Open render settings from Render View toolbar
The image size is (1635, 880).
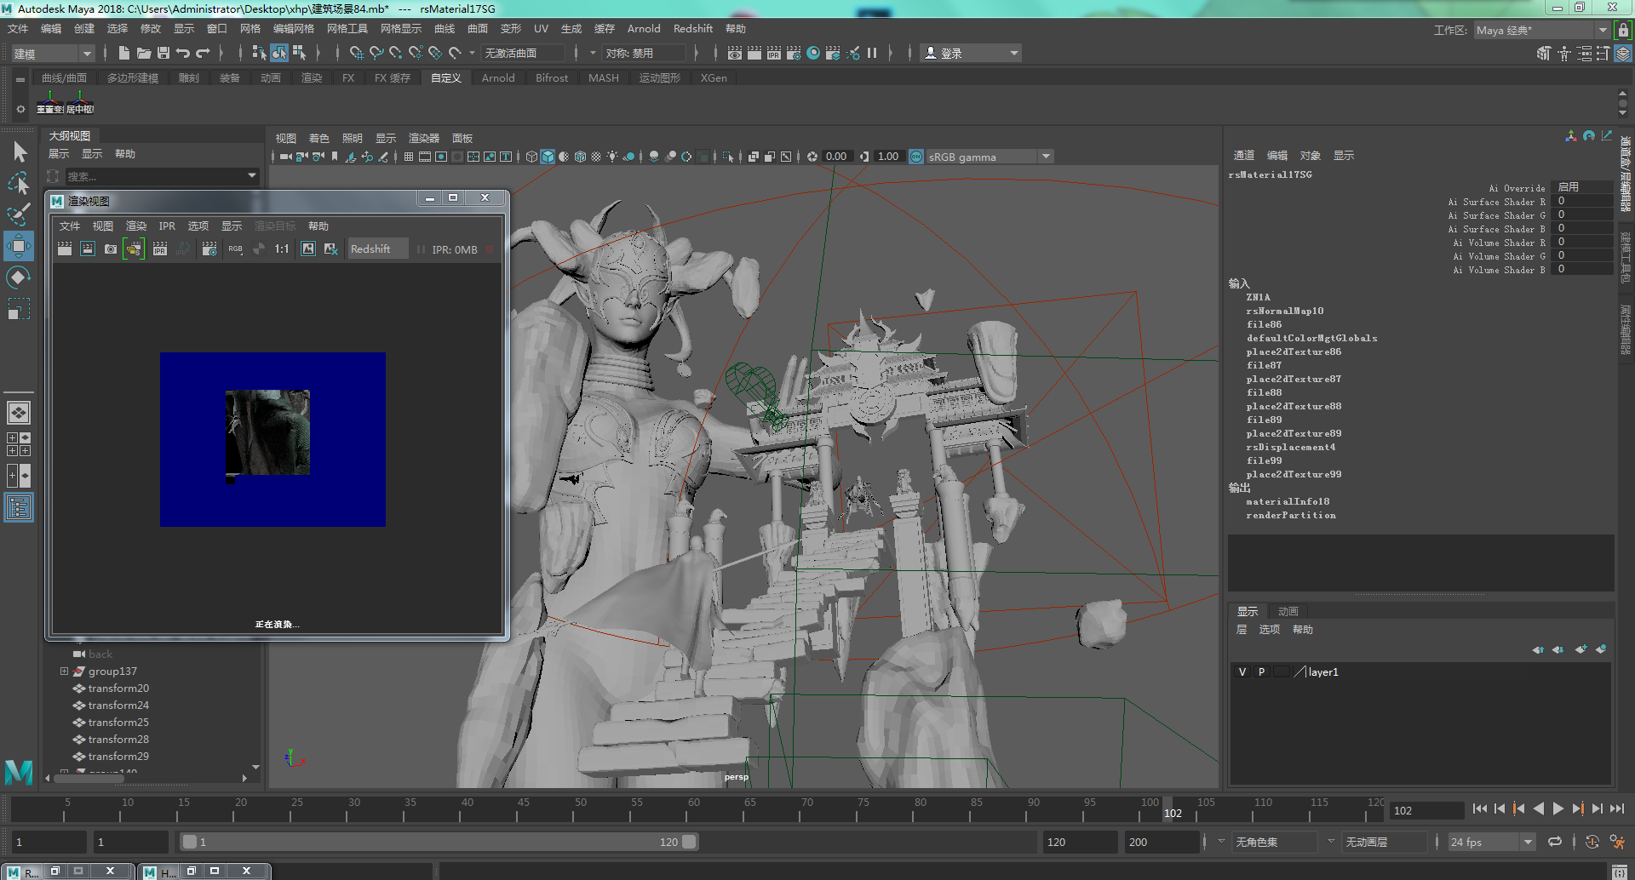209,249
